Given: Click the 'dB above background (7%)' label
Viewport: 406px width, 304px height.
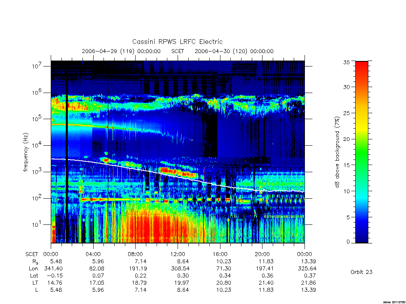Looking at the screenshot, I should pyautogui.click(x=337, y=152).
